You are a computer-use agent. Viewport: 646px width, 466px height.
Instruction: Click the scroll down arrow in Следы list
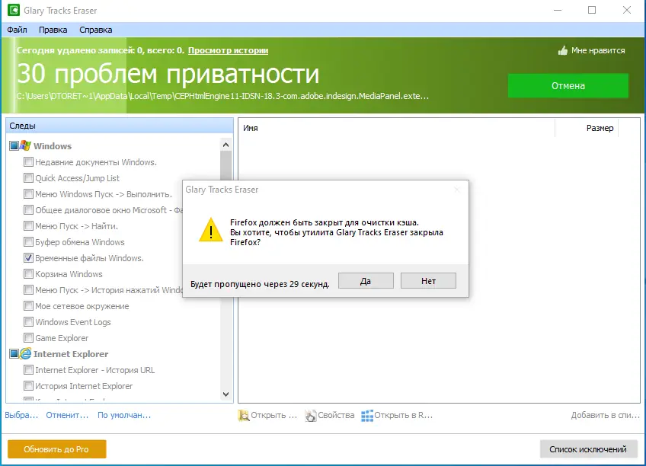click(225, 394)
